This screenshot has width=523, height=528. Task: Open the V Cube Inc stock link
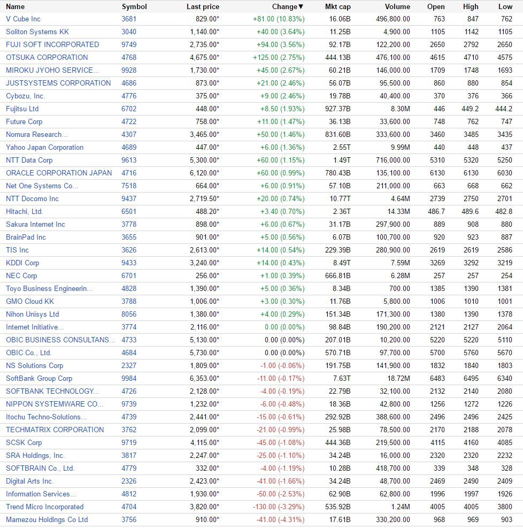[23, 19]
